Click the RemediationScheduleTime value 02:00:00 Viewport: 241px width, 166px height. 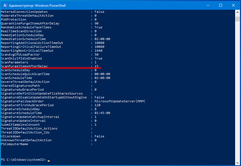102,39
